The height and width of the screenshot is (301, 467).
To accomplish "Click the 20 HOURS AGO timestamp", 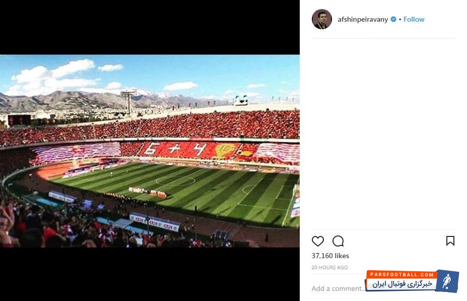I will 329,267.
